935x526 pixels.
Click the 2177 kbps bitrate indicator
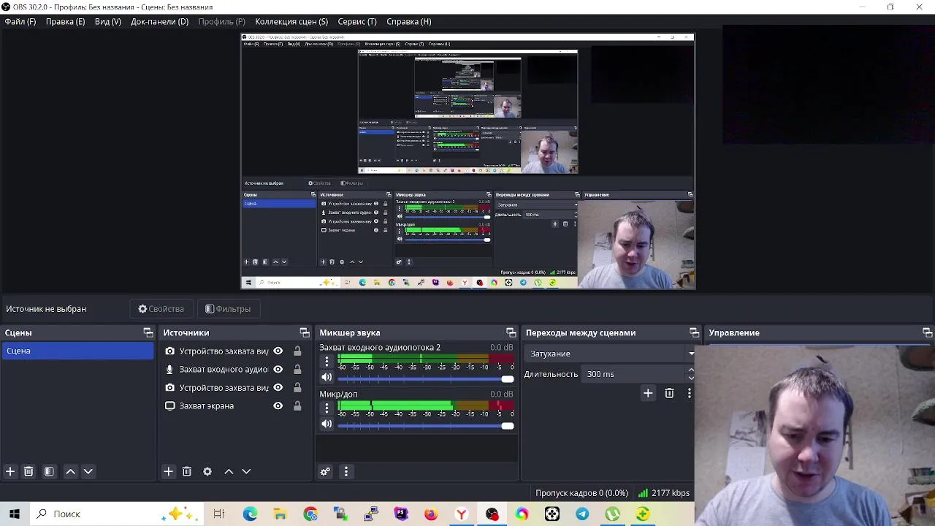click(x=664, y=493)
